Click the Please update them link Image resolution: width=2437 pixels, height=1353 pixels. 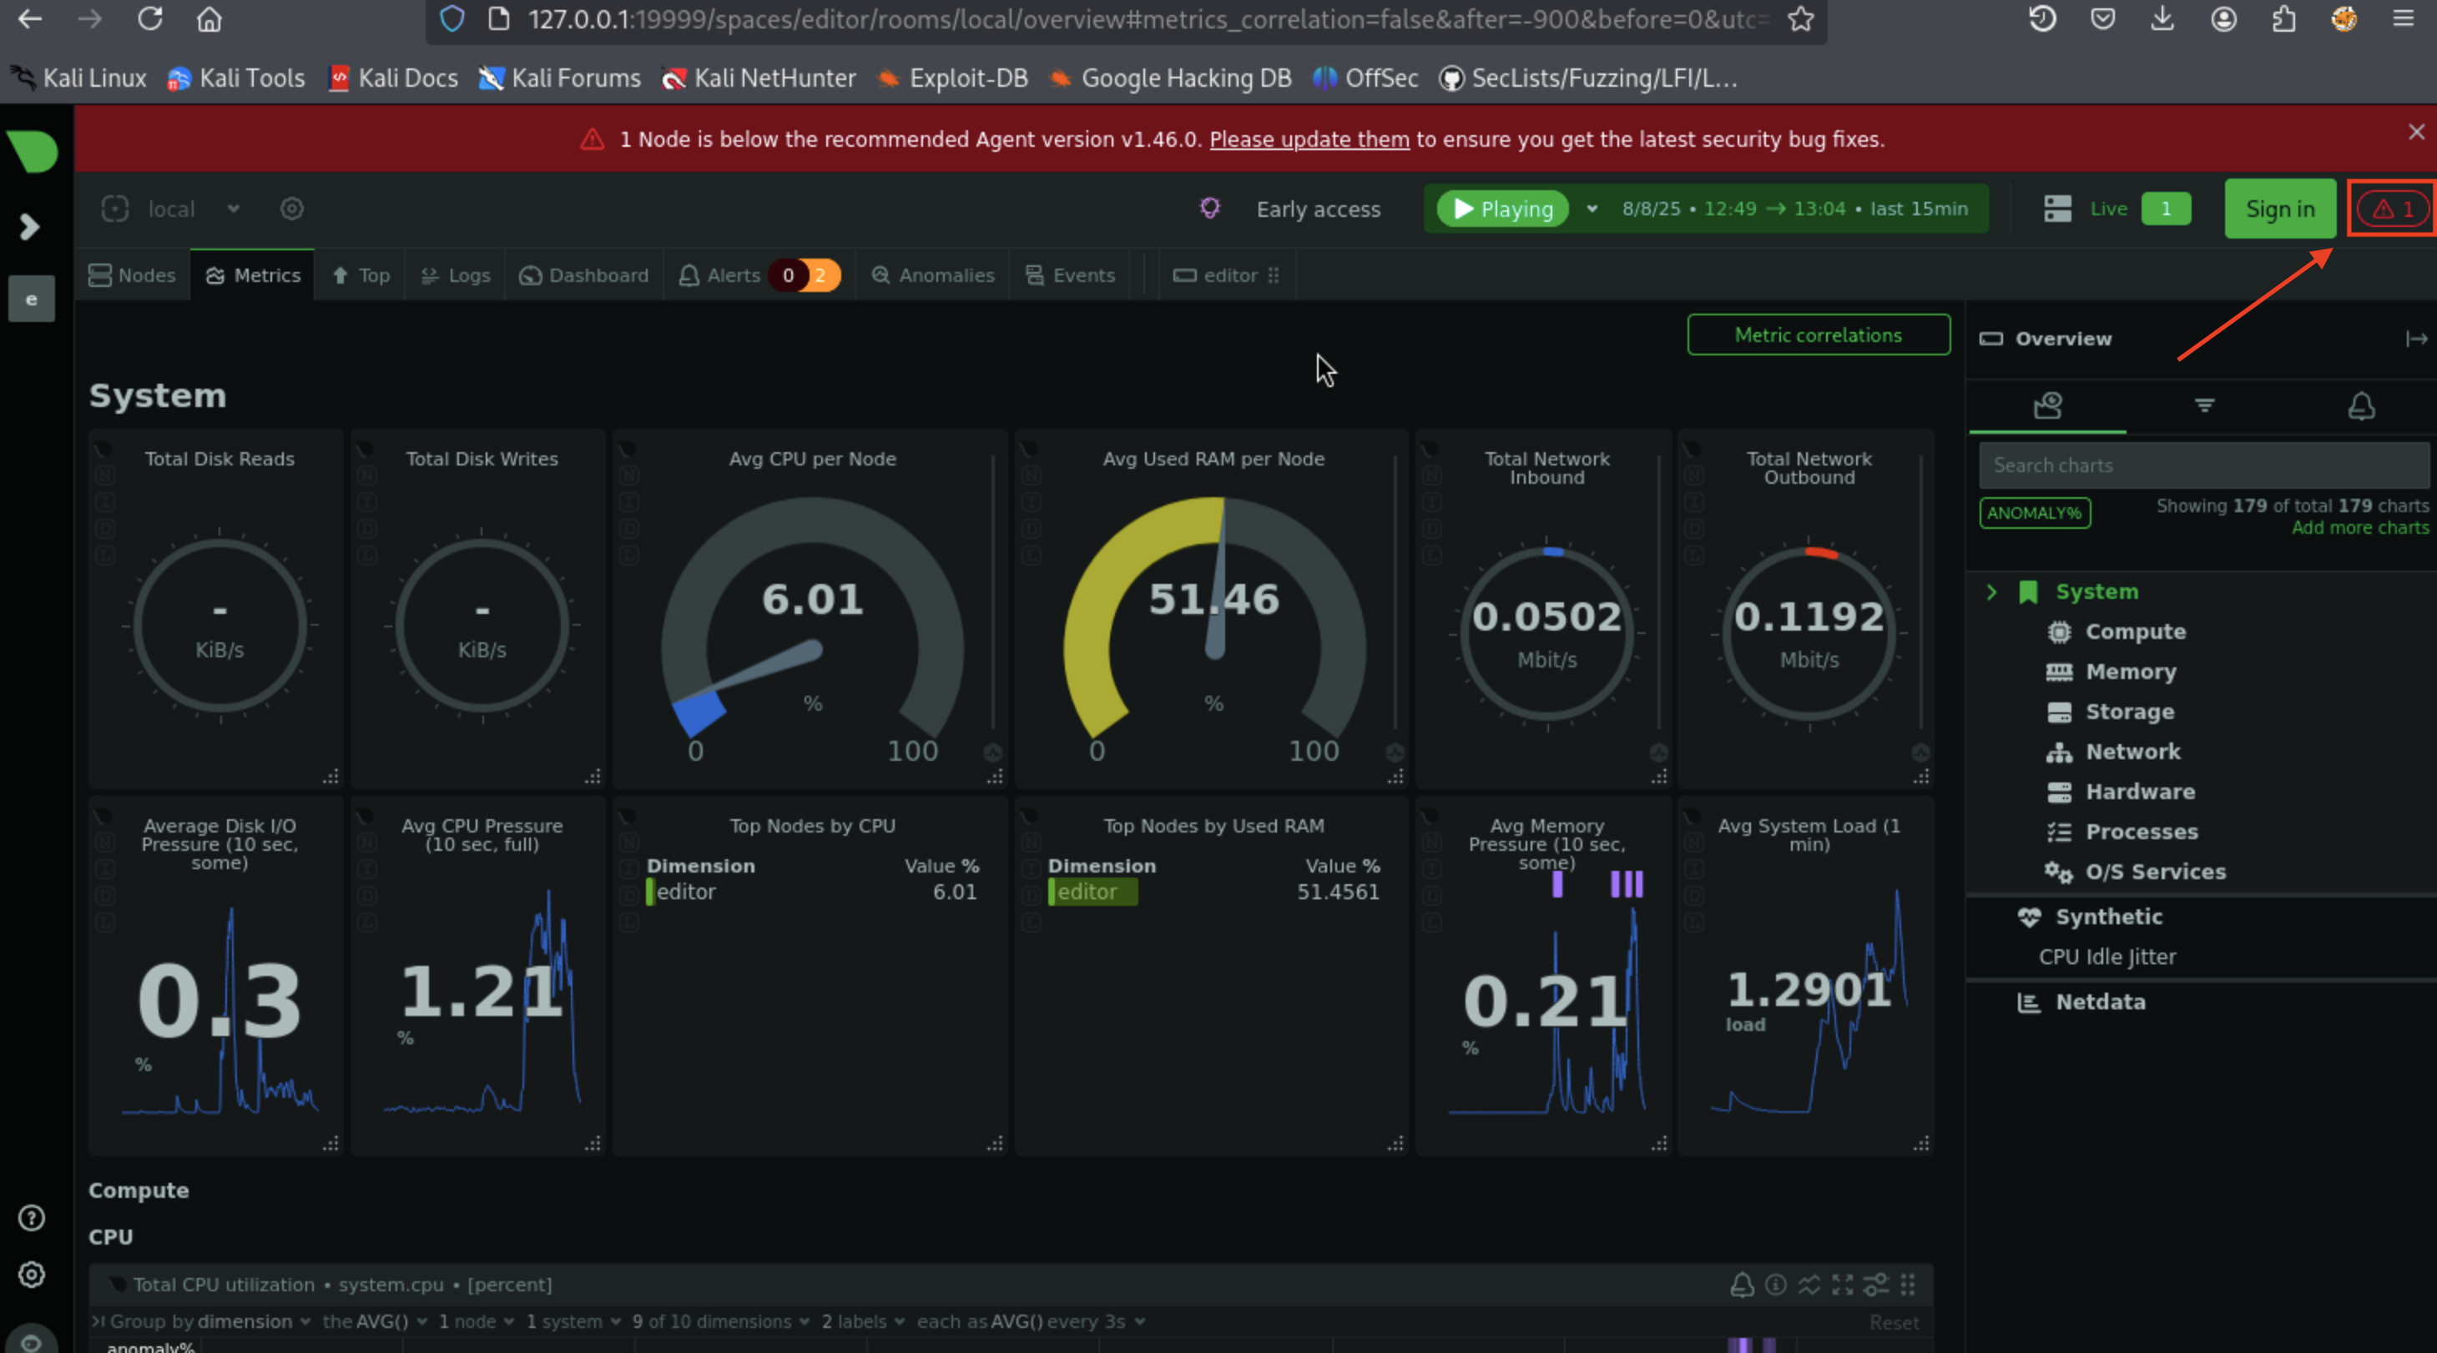1309,139
